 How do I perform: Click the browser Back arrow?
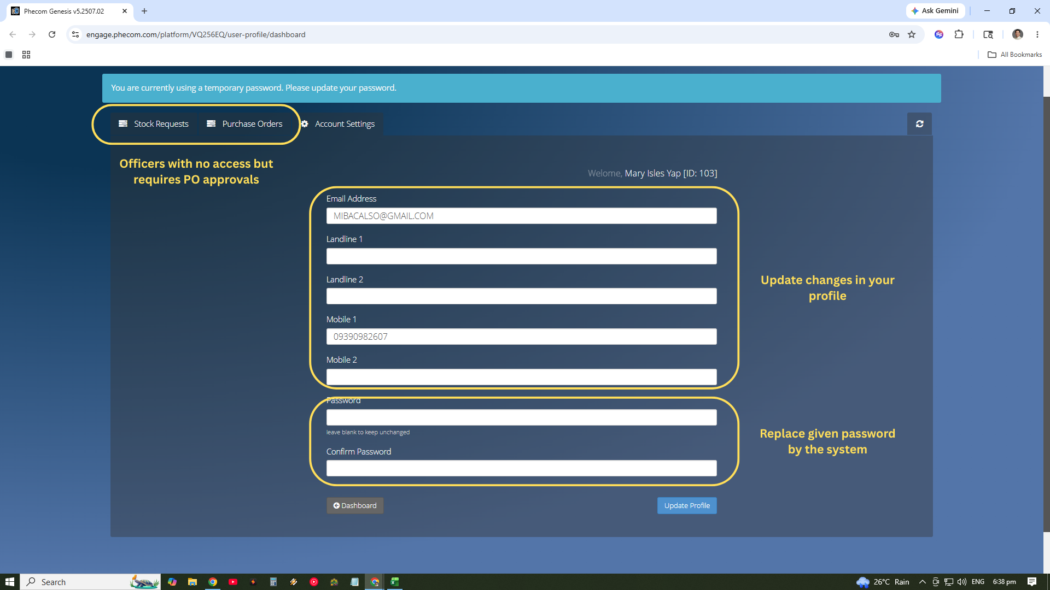(x=13, y=34)
